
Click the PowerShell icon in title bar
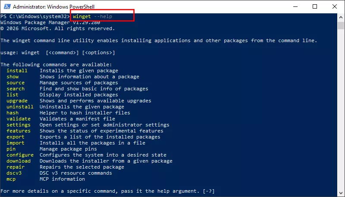tap(7, 6)
